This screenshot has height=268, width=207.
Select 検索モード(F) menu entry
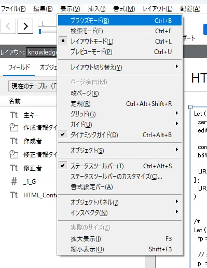coord(120,31)
